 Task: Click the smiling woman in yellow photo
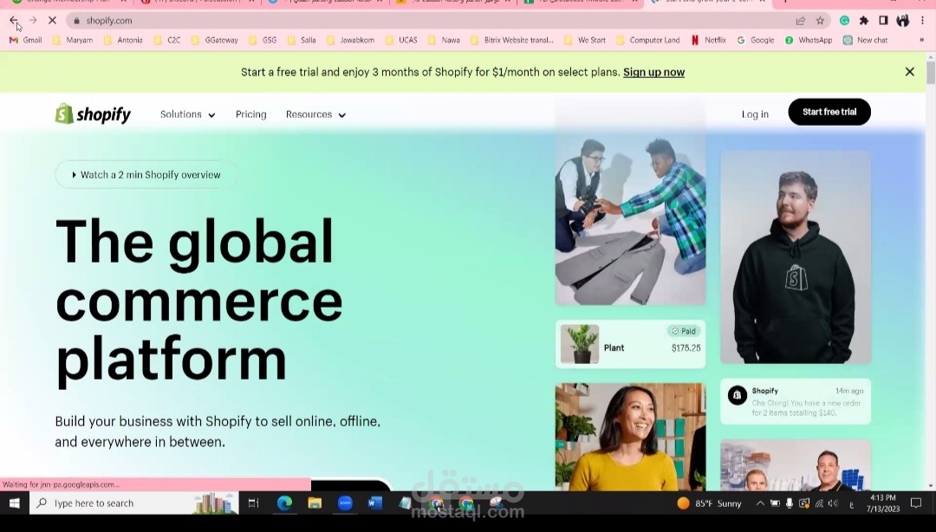point(630,437)
